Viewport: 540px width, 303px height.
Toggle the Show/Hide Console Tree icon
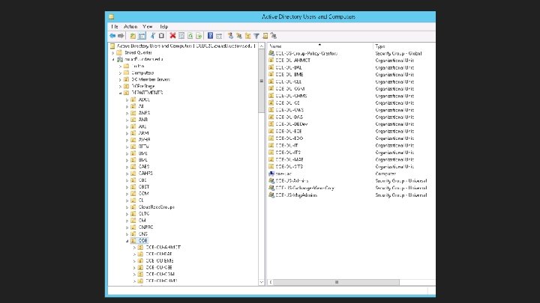pyautogui.click(x=142, y=36)
